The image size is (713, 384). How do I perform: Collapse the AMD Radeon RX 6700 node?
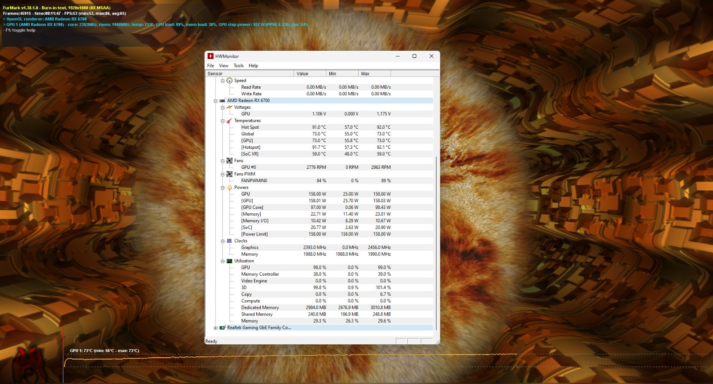tap(215, 101)
